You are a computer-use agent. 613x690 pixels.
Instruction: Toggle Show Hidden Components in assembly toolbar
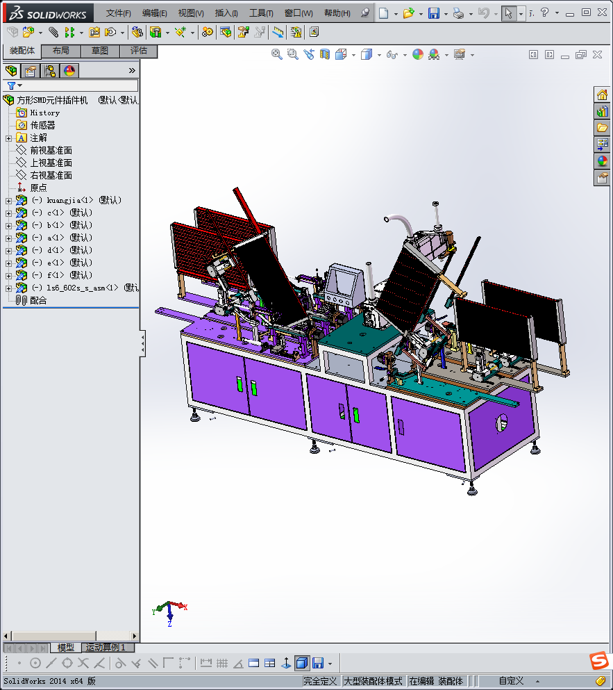point(137,32)
